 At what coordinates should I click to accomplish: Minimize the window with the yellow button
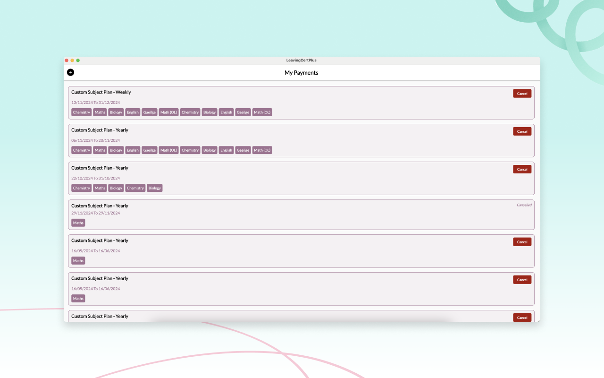click(72, 60)
